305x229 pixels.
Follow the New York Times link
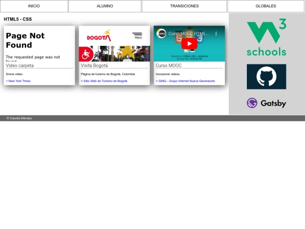(18, 81)
